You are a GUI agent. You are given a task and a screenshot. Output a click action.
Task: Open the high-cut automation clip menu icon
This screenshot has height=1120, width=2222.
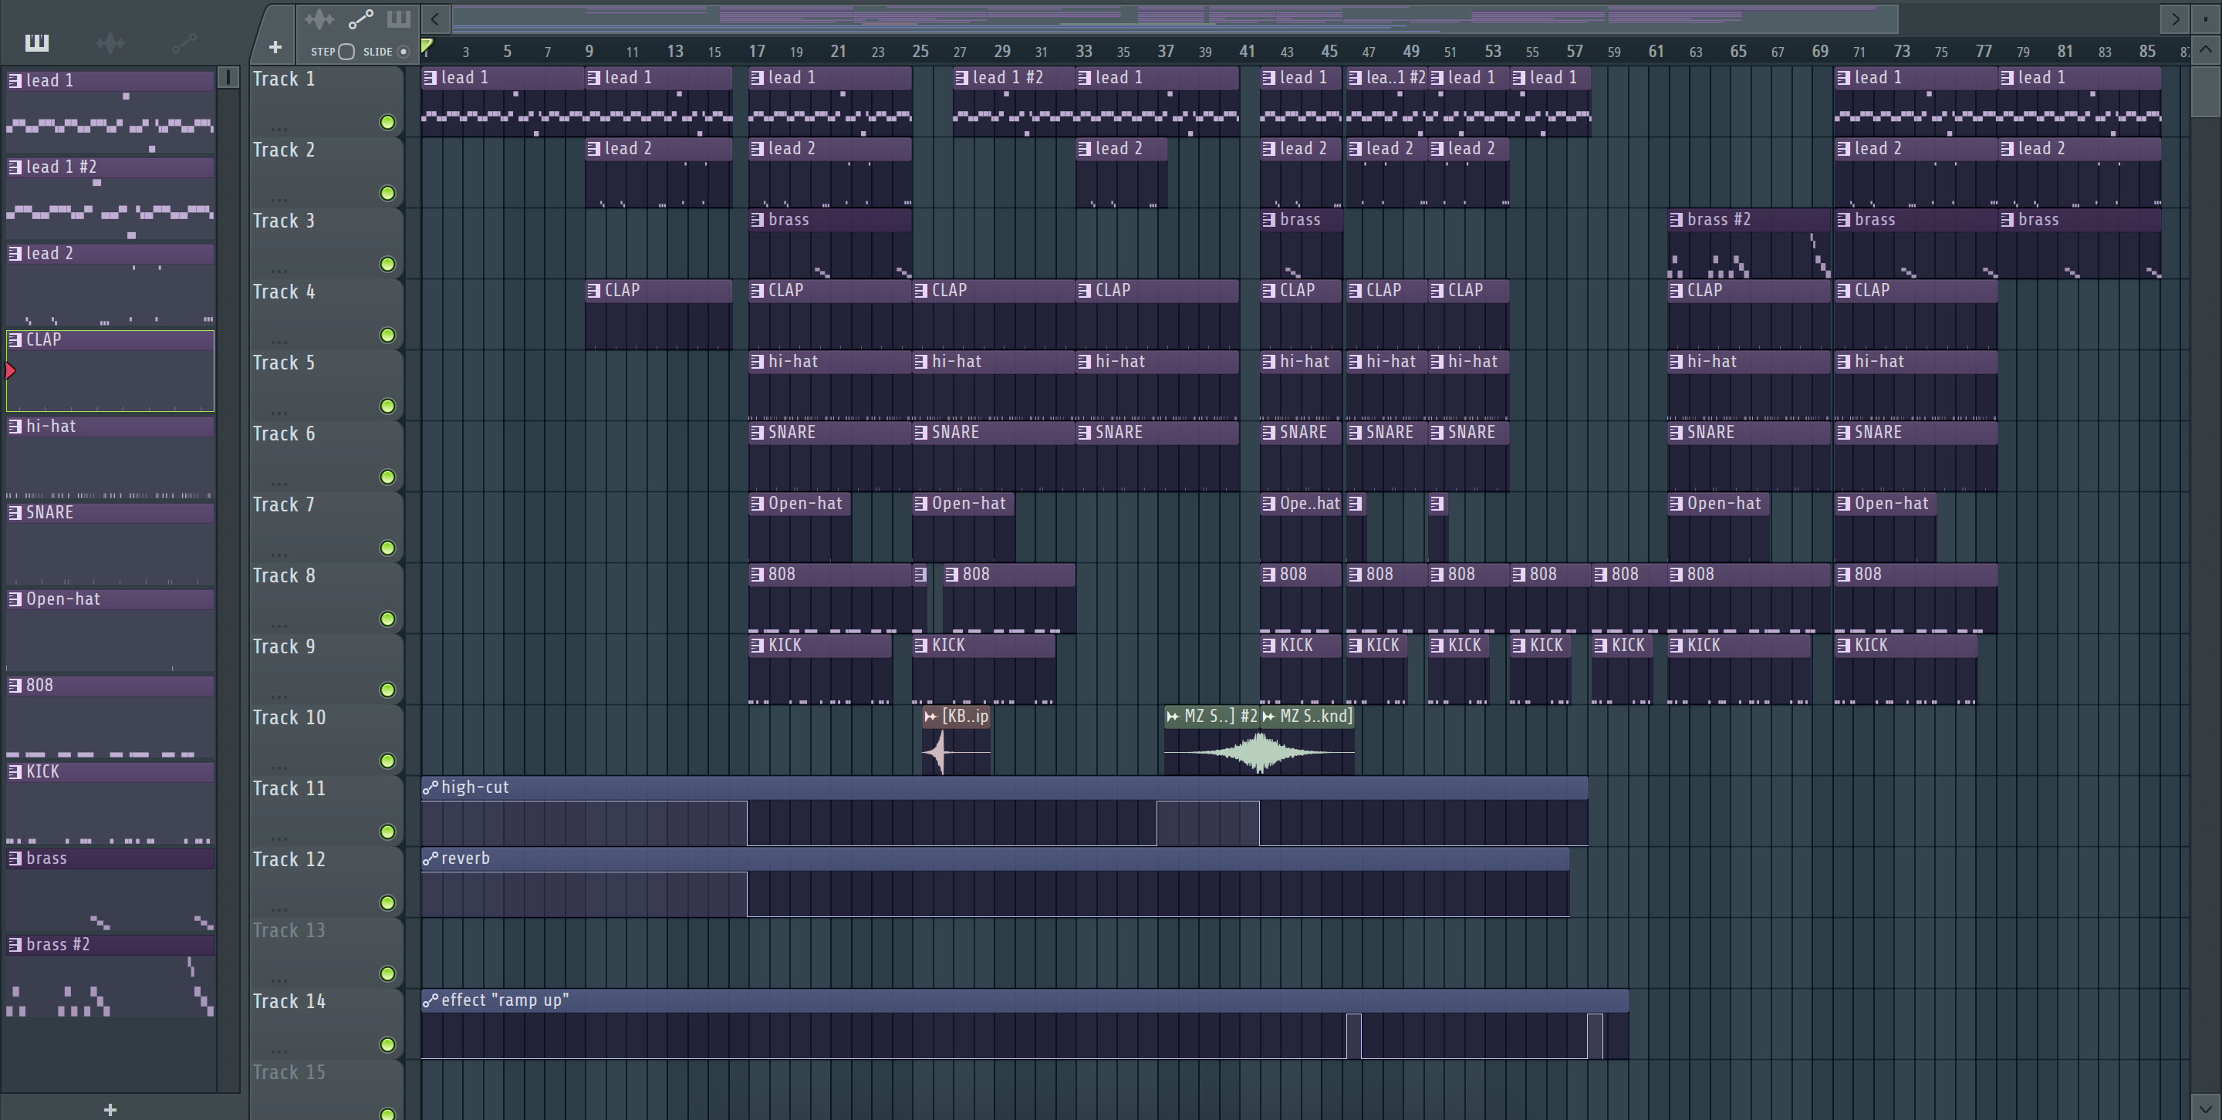[430, 788]
